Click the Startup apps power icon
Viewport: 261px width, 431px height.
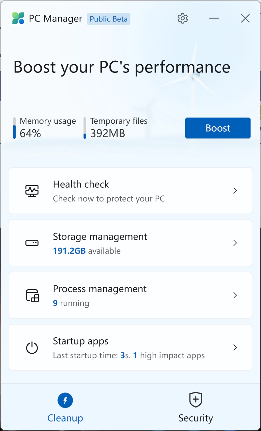tap(32, 347)
